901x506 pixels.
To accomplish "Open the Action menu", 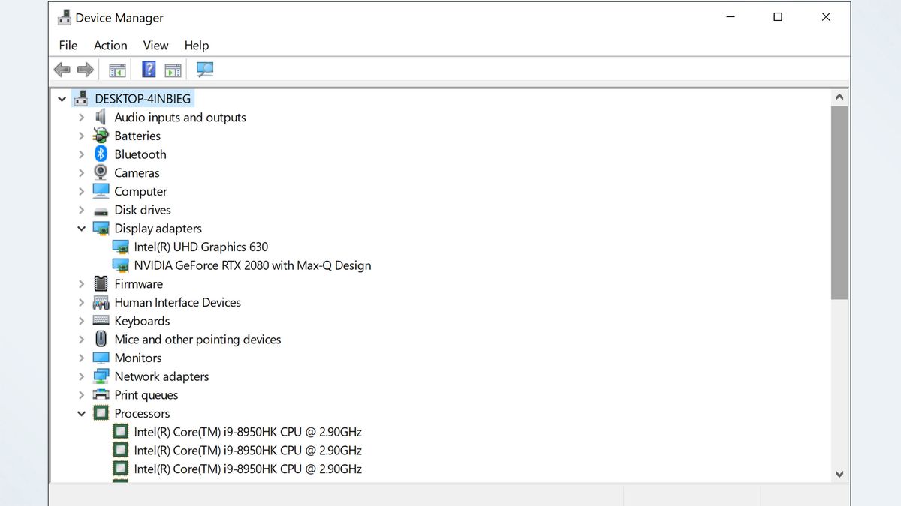I will (110, 46).
